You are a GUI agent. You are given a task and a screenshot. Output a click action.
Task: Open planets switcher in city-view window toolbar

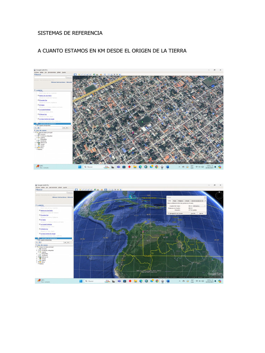pos(101,74)
